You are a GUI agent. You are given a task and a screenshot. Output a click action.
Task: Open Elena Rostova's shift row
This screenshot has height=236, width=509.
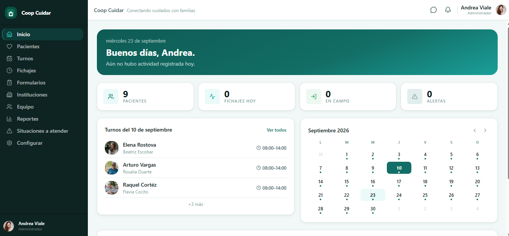coord(196,148)
